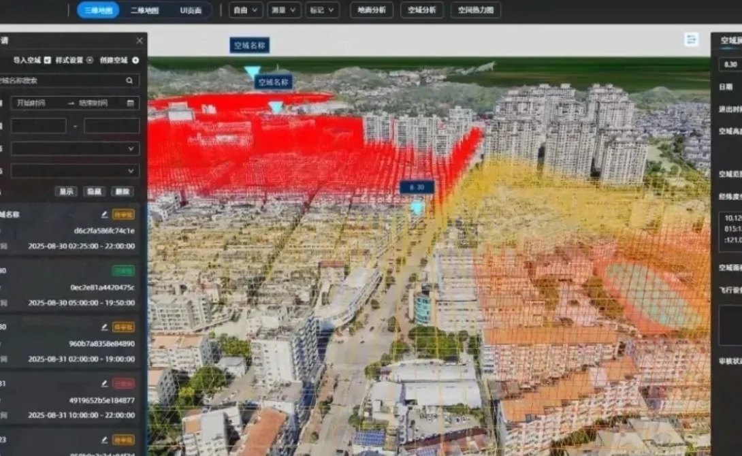Open the 空域分析 tab

[x=422, y=10]
